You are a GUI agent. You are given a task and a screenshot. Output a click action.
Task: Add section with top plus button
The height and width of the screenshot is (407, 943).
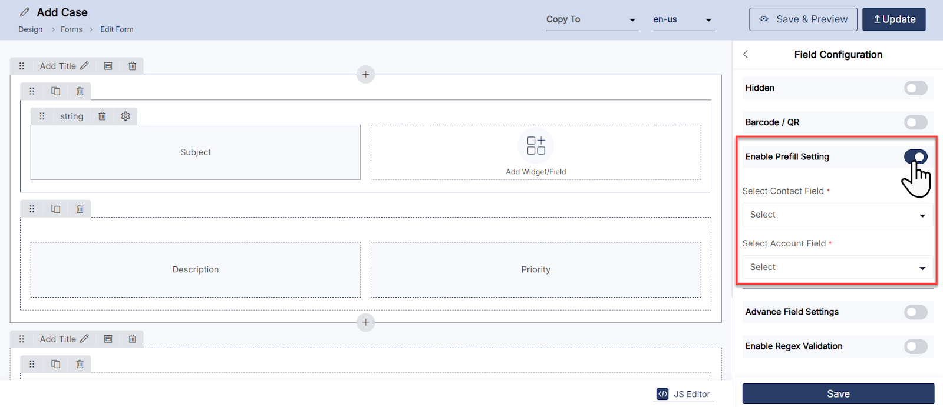point(365,75)
